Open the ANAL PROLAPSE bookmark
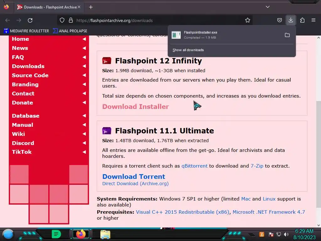The image size is (321, 241). [70, 31]
